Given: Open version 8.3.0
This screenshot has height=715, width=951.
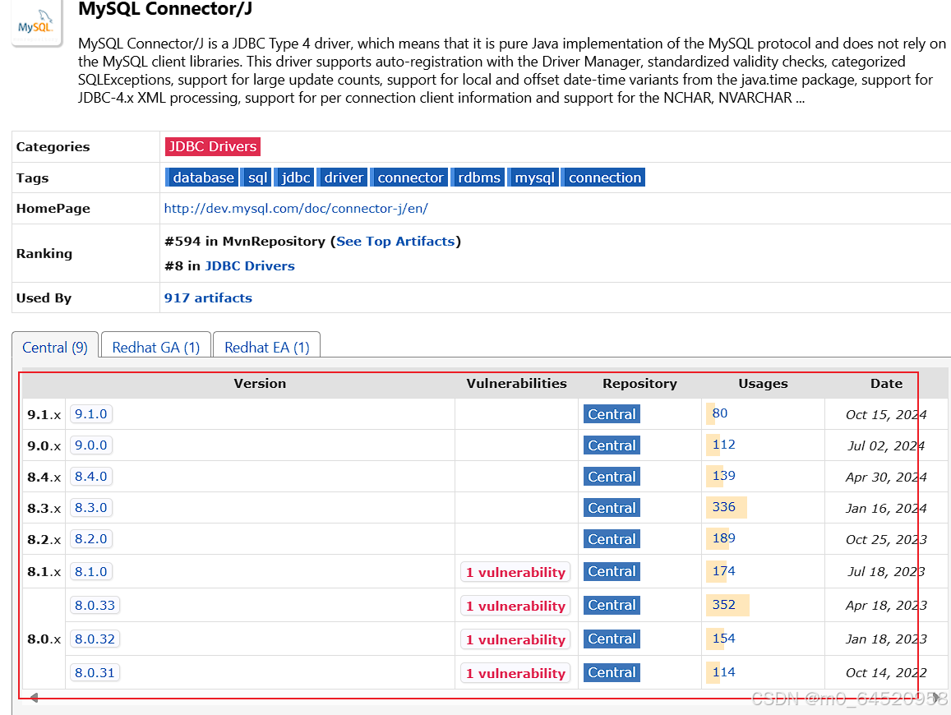Looking at the screenshot, I should 91,508.
